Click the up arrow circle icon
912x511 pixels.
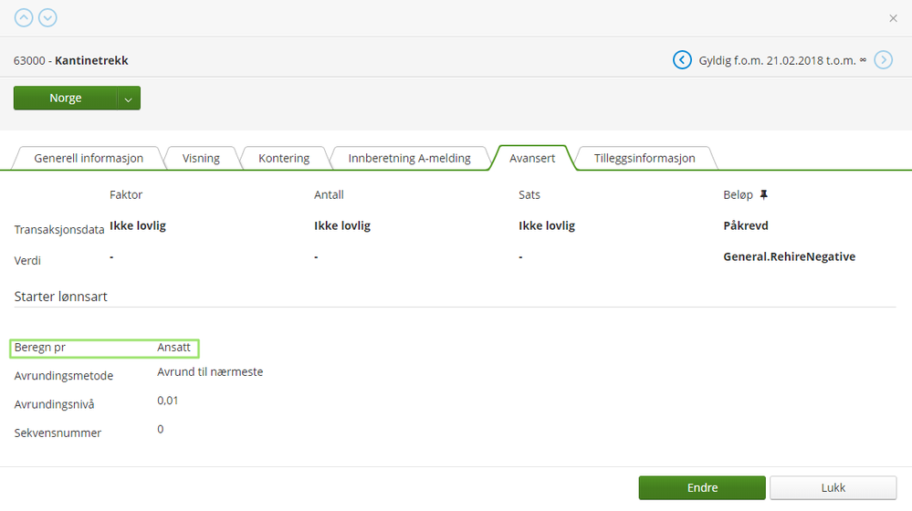point(24,17)
